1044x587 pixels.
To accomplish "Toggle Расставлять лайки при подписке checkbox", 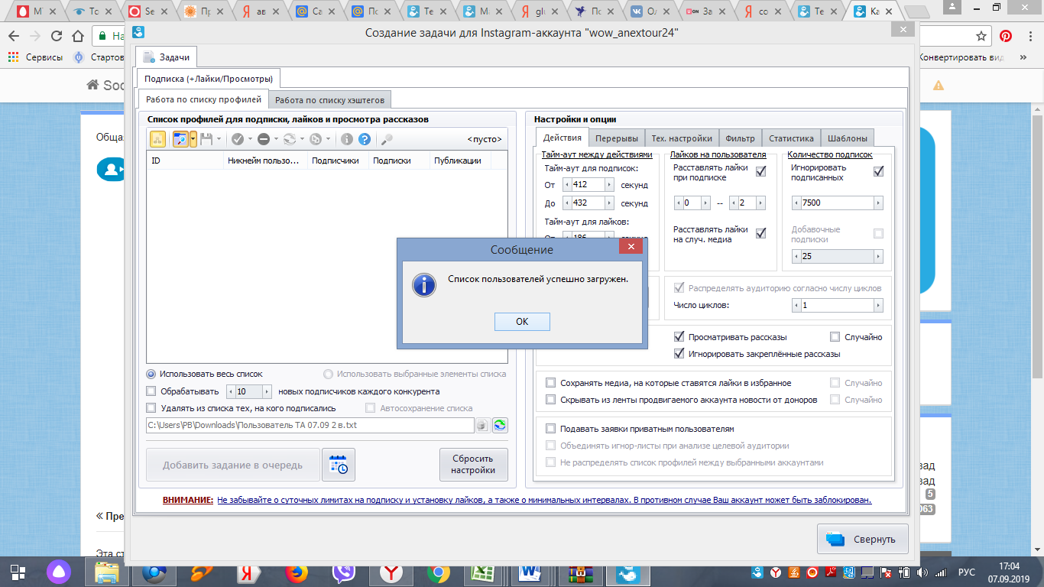I will [x=760, y=172].
